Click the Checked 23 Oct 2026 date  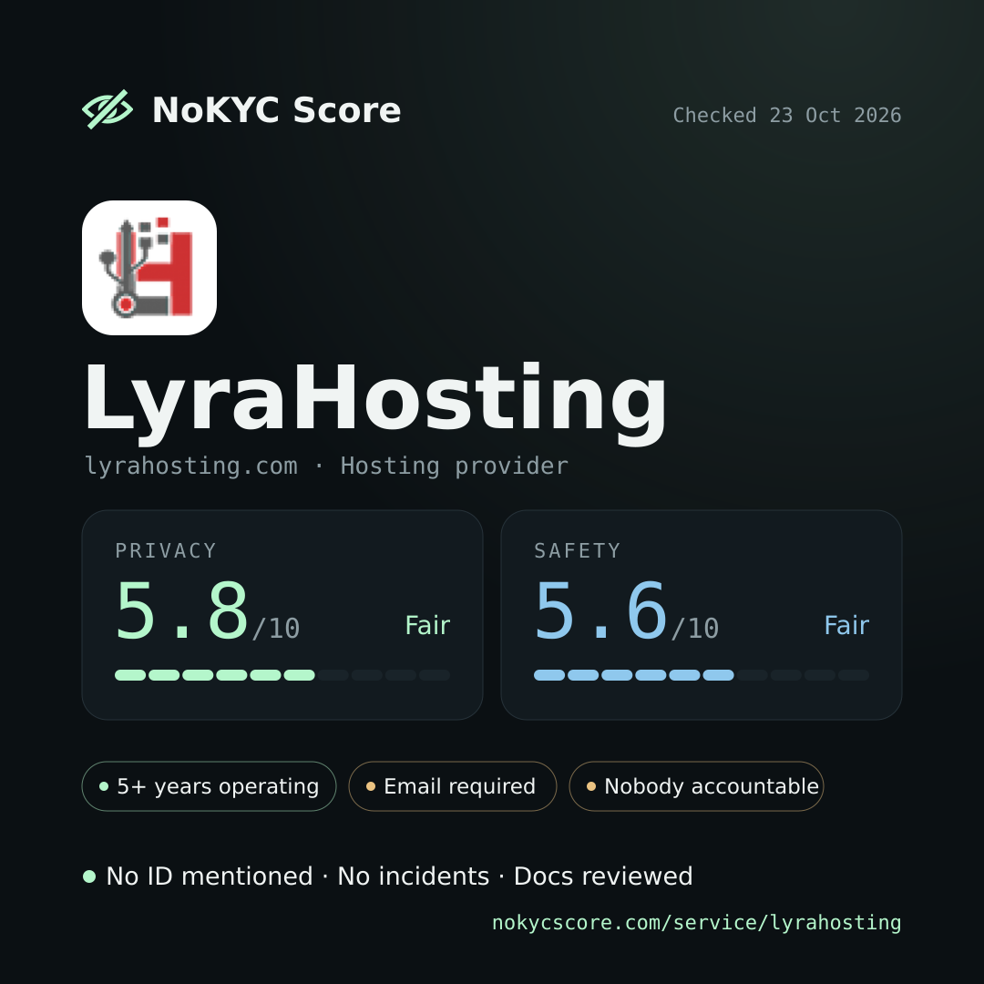[x=787, y=116]
